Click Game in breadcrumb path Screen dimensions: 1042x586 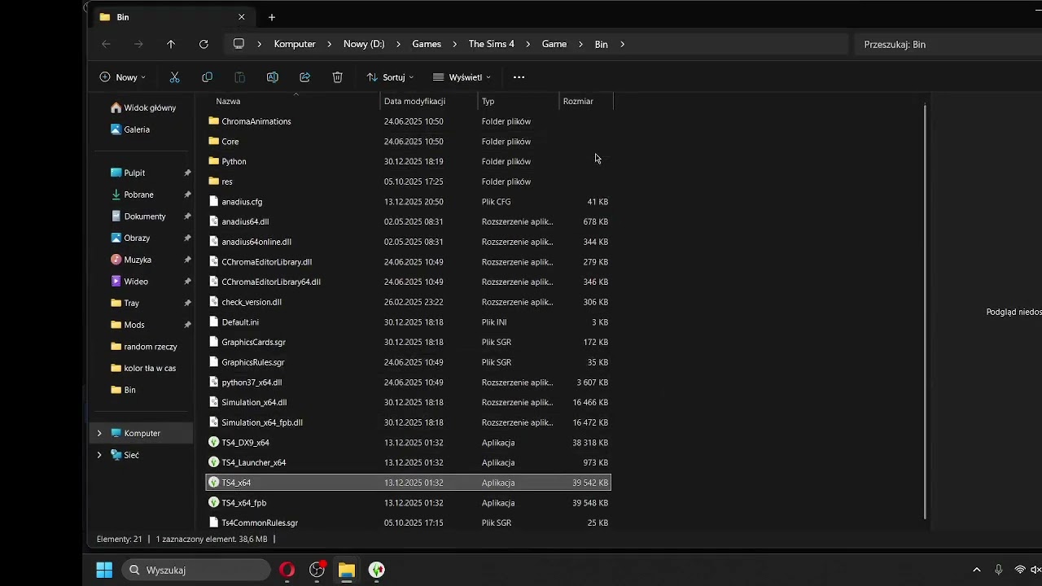click(x=554, y=44)
